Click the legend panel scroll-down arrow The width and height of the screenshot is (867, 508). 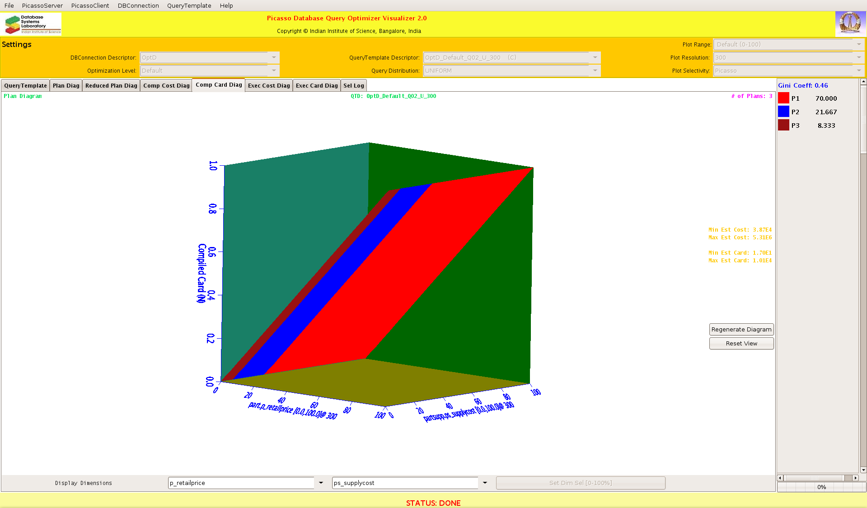pyautogui.click(x=863, y=470)
